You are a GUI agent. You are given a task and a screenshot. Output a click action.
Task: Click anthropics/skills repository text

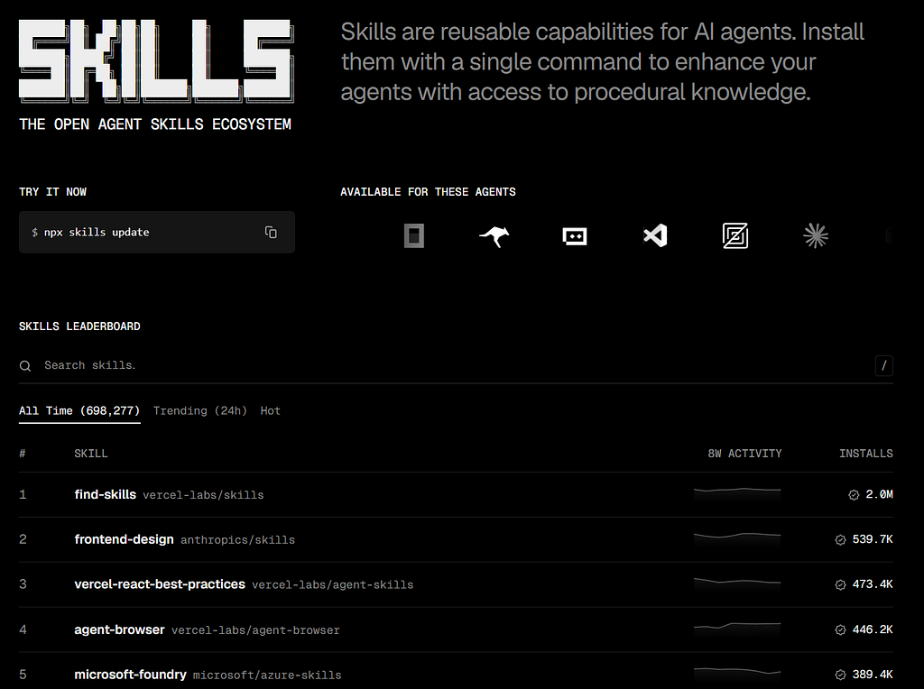click(237, 540)
